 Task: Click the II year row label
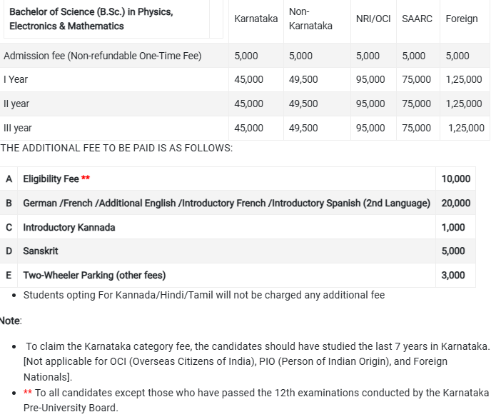(16, 104)
